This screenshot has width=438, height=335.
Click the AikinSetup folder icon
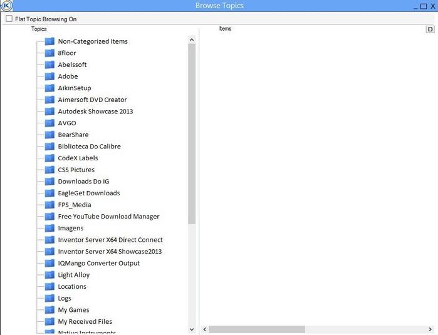pos(50,88)
